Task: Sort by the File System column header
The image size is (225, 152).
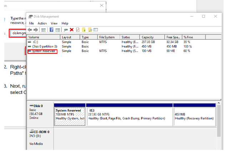Action: (109, 37)
